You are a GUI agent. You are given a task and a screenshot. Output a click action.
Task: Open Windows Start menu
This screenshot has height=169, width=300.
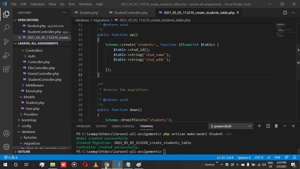click(5, 165)
